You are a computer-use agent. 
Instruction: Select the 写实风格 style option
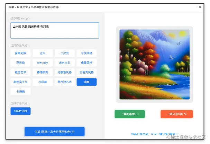coord(86,53)
